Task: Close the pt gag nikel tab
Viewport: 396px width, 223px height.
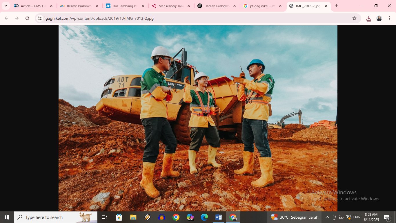Action: pos(280,6)
